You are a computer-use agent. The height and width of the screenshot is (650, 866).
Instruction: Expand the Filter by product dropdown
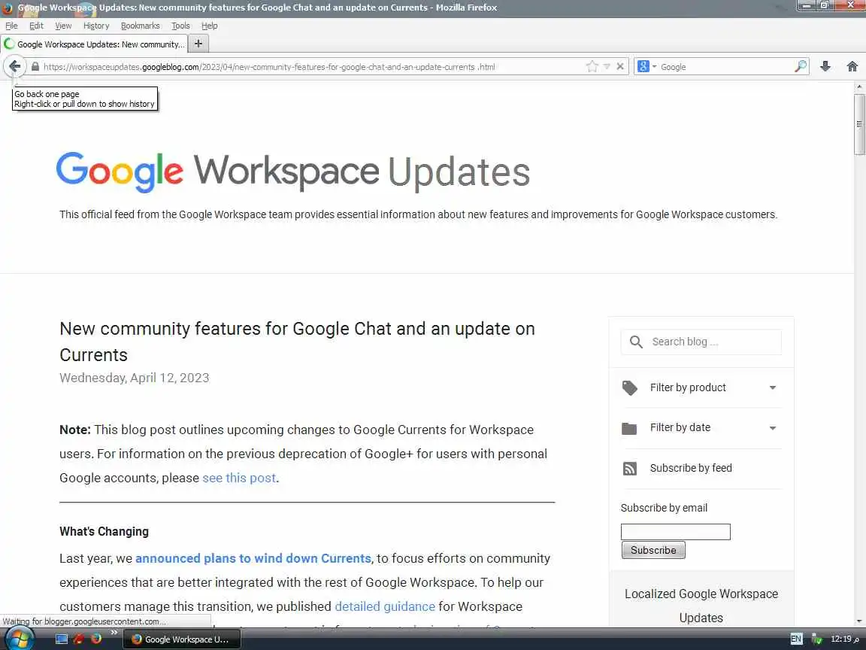(773, 387)
